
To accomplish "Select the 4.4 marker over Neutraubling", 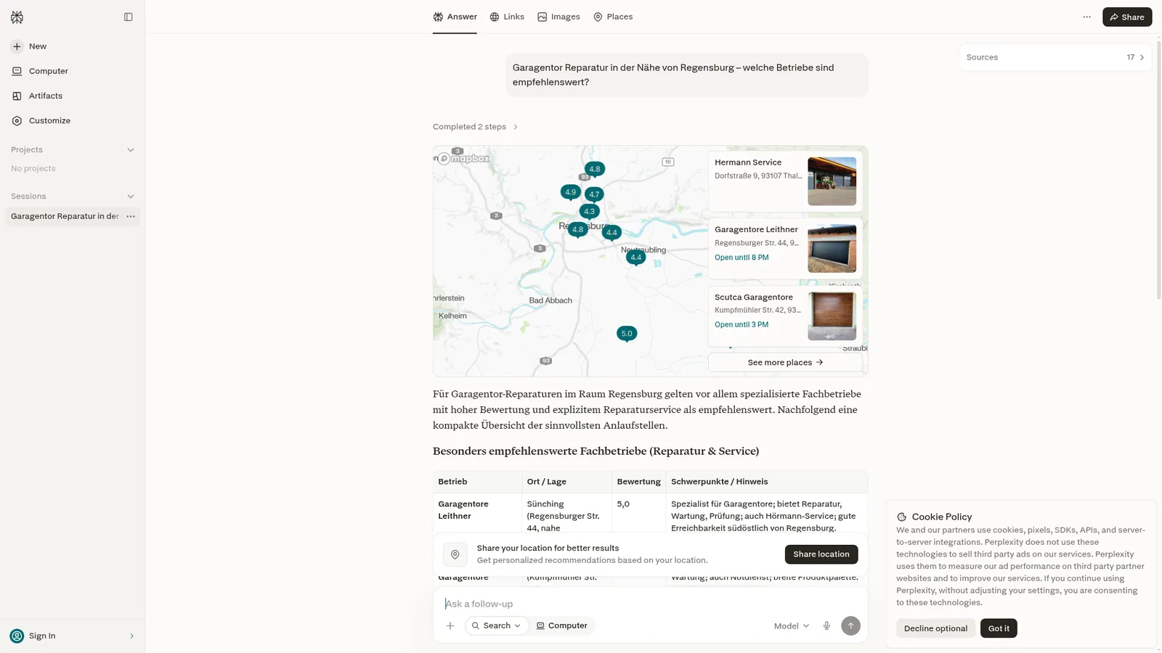I will (x=635, y=258).
